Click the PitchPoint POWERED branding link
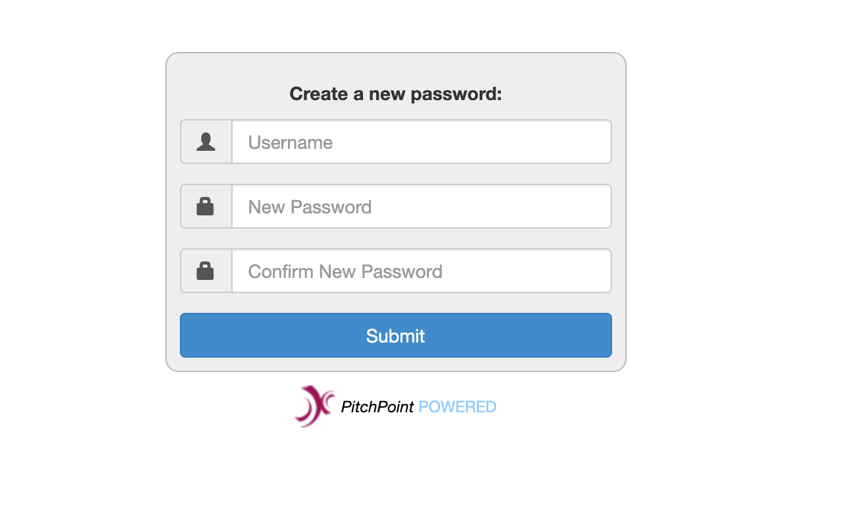The height and width of the screenshot is (519, 846). [x=417, y=406]
